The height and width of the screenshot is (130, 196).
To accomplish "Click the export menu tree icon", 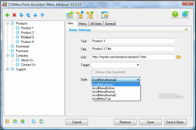I will 80,15.
